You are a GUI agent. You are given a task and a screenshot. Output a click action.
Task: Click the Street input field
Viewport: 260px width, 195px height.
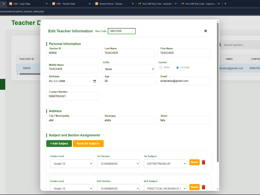(x=184, y=120)
